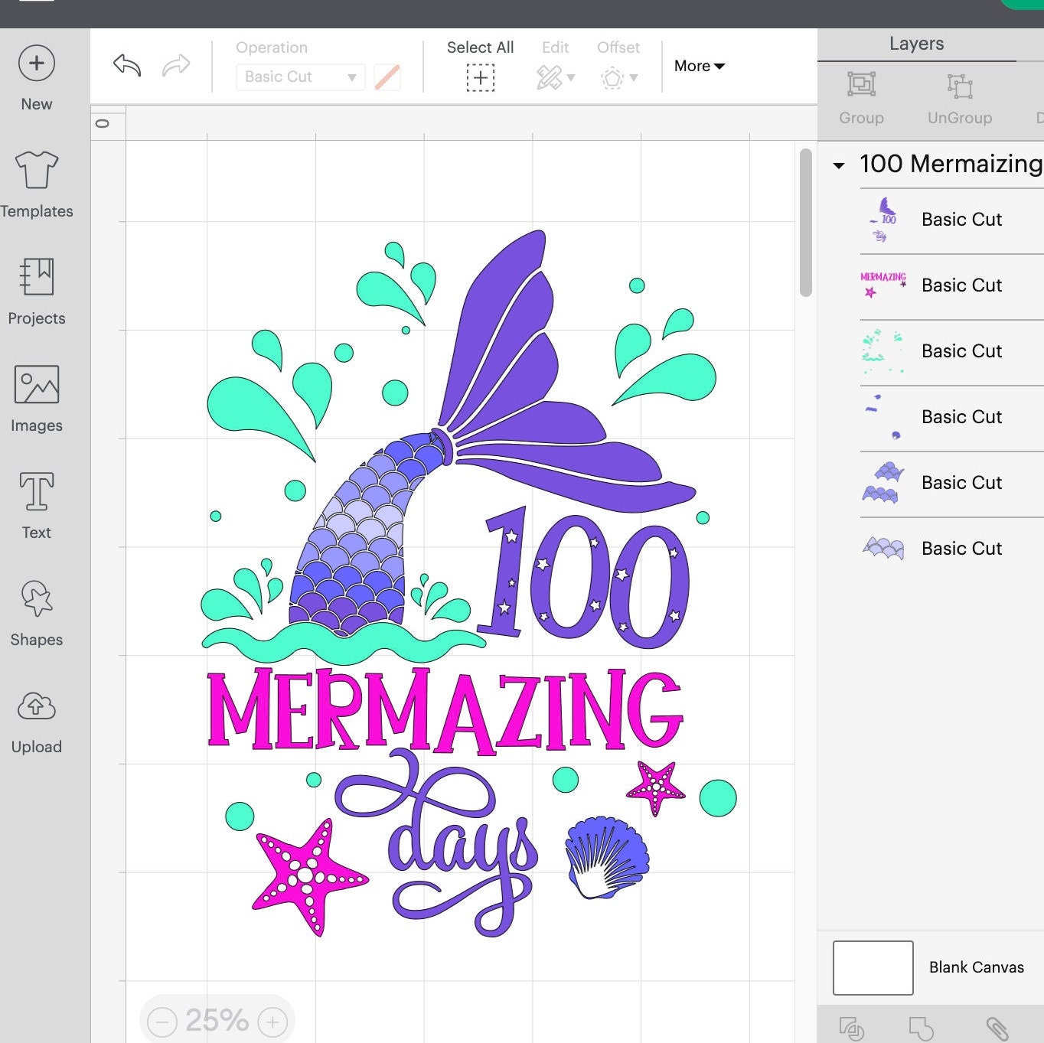Open the Basic Cut operation dropdown
Viewport: 1044px width, 1043px height.
click(x=299, y=77)
